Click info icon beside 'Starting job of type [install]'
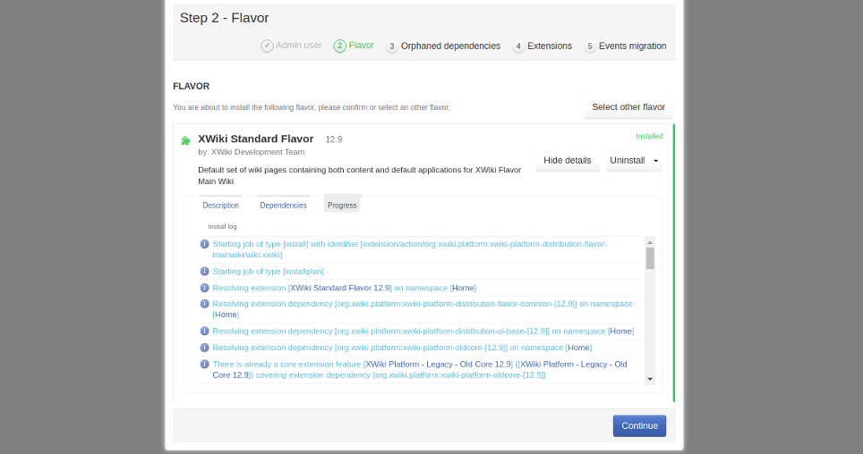 point(204,244)
